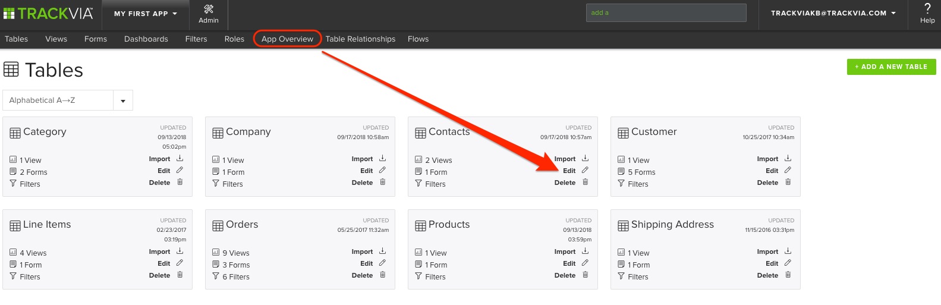Click the import icon on Category card
941x305 pixels.
pos(180,158)
